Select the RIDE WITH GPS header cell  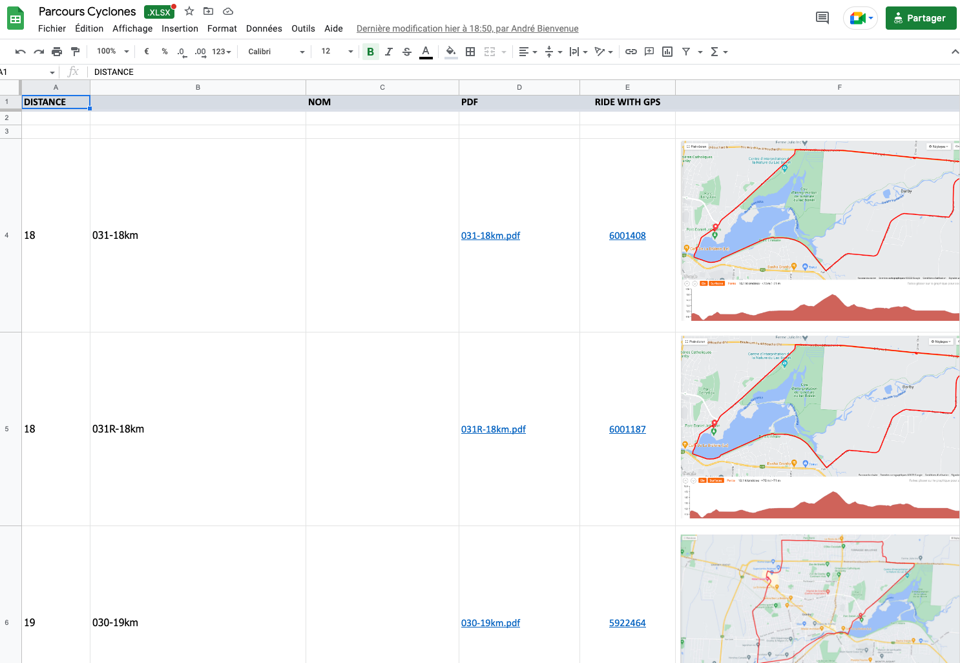[x=627, y=102]
